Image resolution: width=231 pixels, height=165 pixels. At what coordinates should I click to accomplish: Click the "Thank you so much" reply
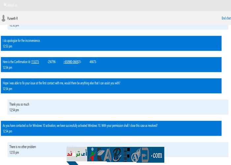(x=19, y=104)
